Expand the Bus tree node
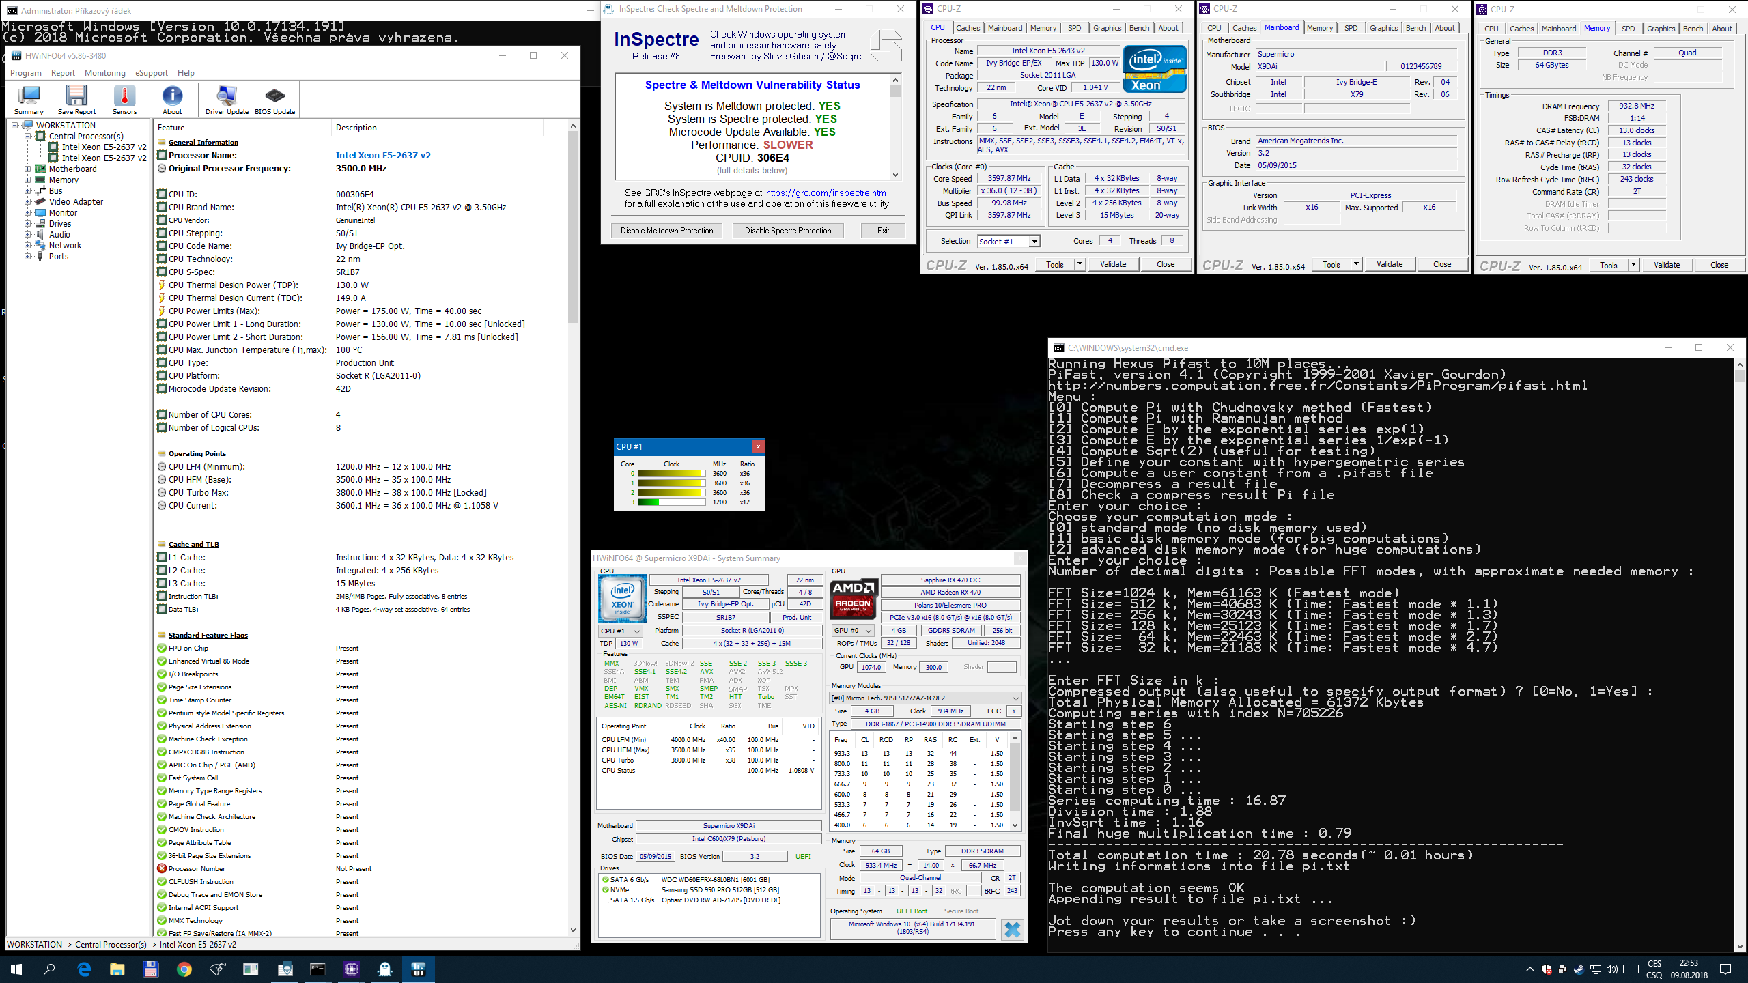This screenshot has width=1748, height=983. (x=28, y=190)
